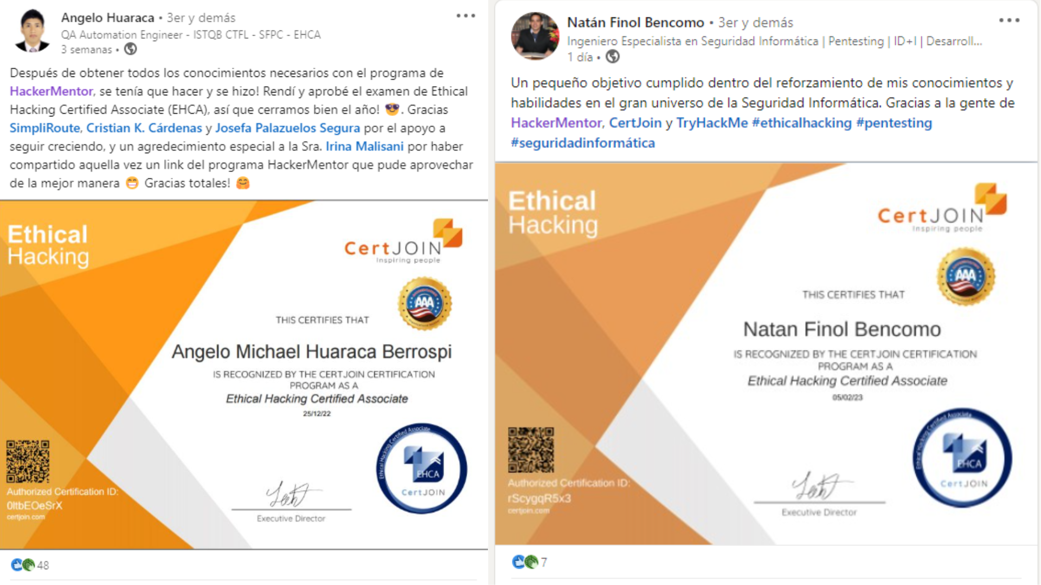Click the QR code on Natán's certificate
This screenshot has height=585, width=1041.
pyautogui.click(x=531, y=450)
